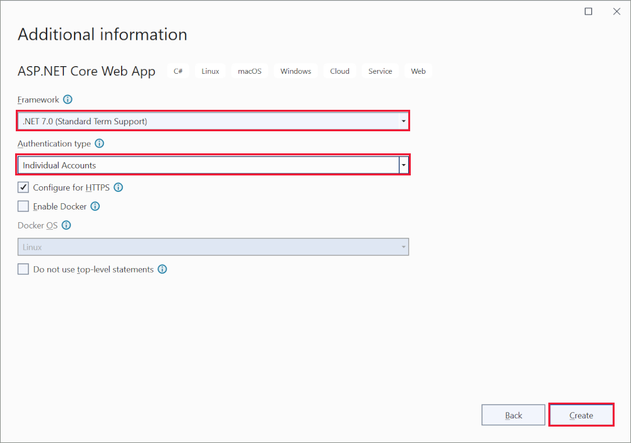Click the Create button
631x443 pixels.
581,415
